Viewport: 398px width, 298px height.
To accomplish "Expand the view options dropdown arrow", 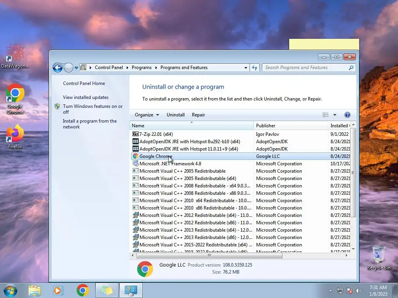I will tap(335, 115).
